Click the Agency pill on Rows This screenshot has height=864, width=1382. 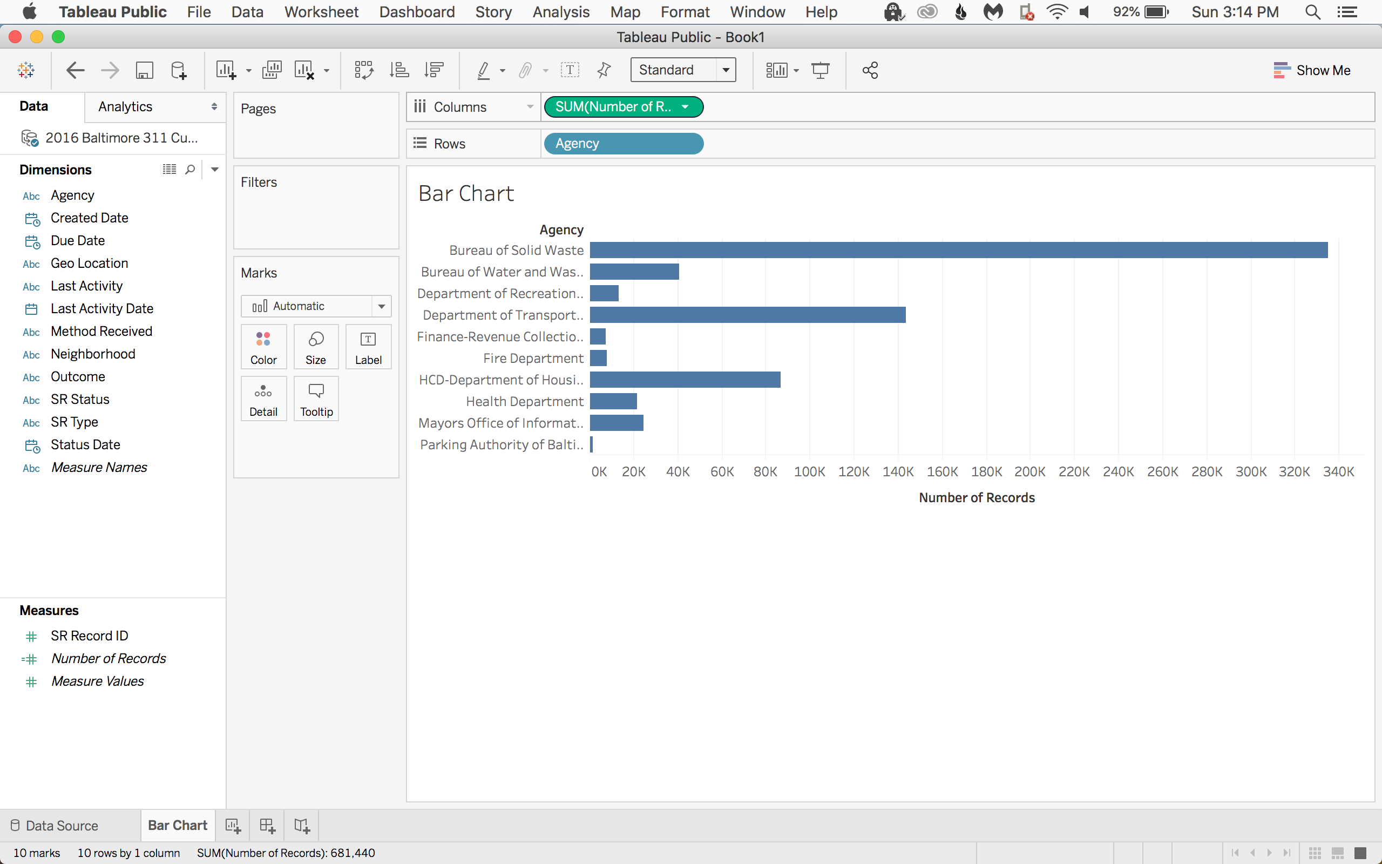click(624, 144)
